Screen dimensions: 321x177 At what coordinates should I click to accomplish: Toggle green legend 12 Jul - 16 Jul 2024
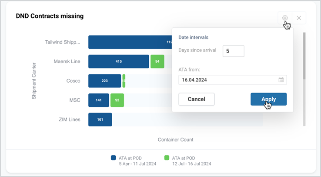[188, 161]
